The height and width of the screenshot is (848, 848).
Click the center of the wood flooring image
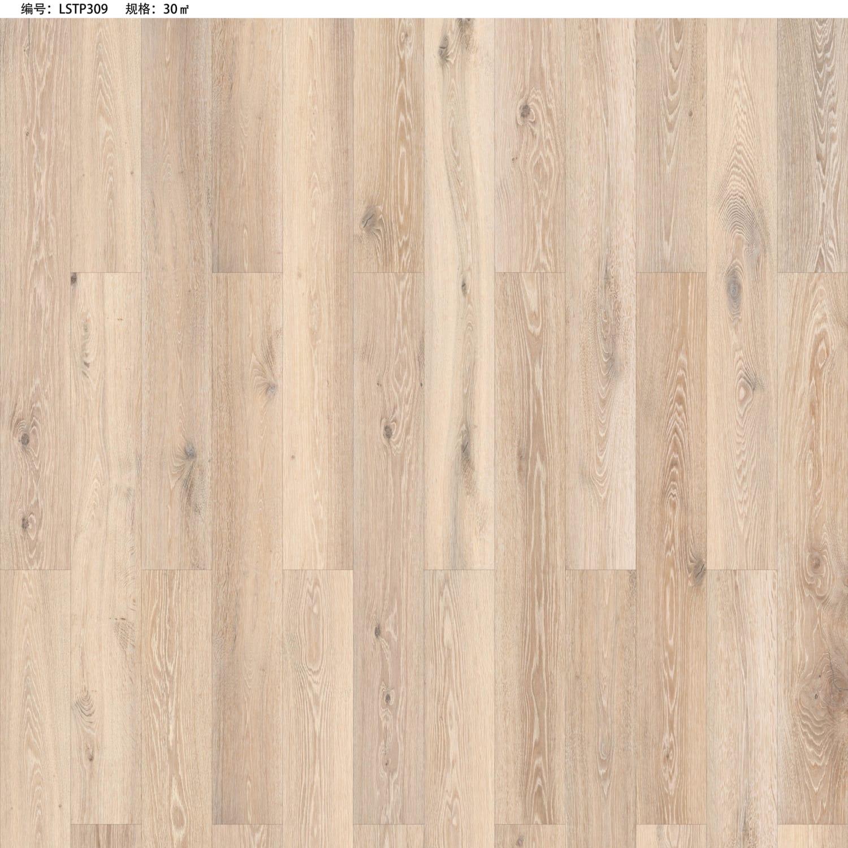(x=424, y=432)
